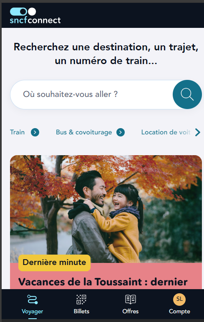204x322 pixels.
Task: Click the arrow icon beside Bus & covoiturage
Action: coord(121,132)
